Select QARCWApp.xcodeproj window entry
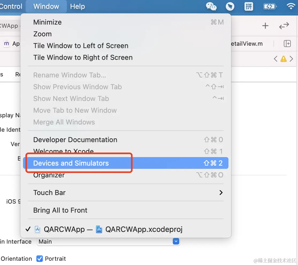This screenshot has width=298, height=265. [x=126, y=229]
